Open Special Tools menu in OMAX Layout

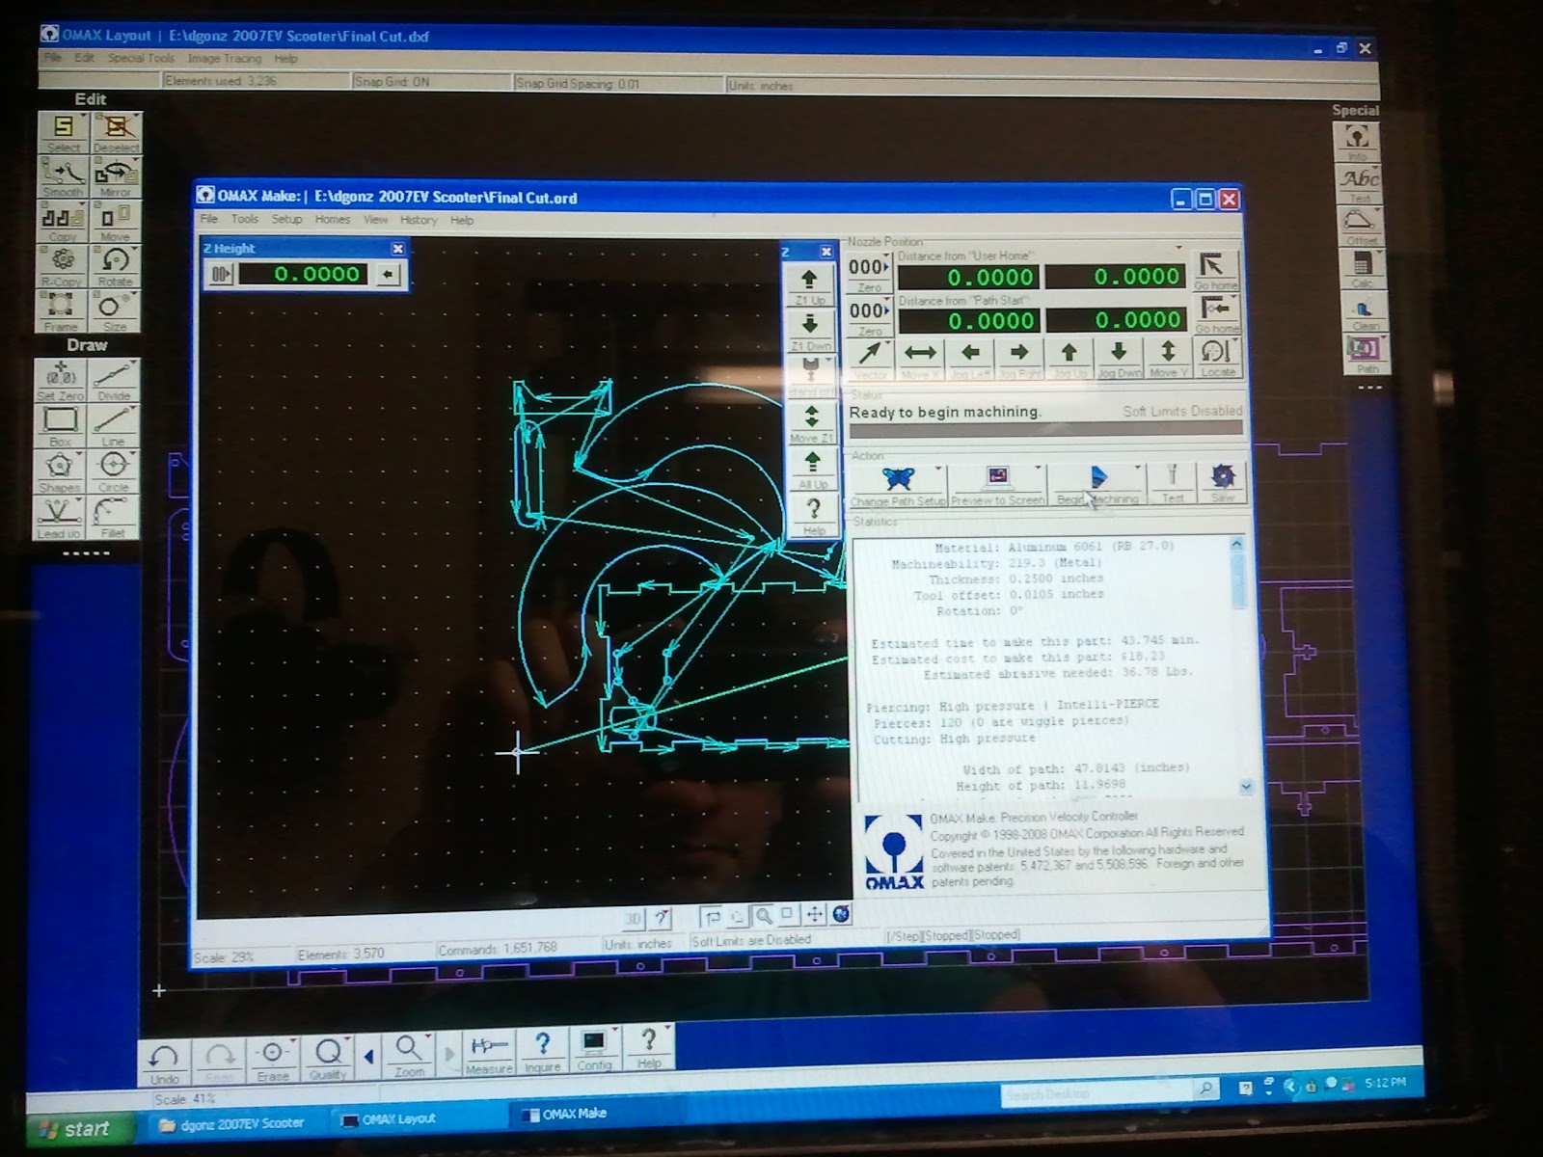pyautogui.click(x=141, y=58)
